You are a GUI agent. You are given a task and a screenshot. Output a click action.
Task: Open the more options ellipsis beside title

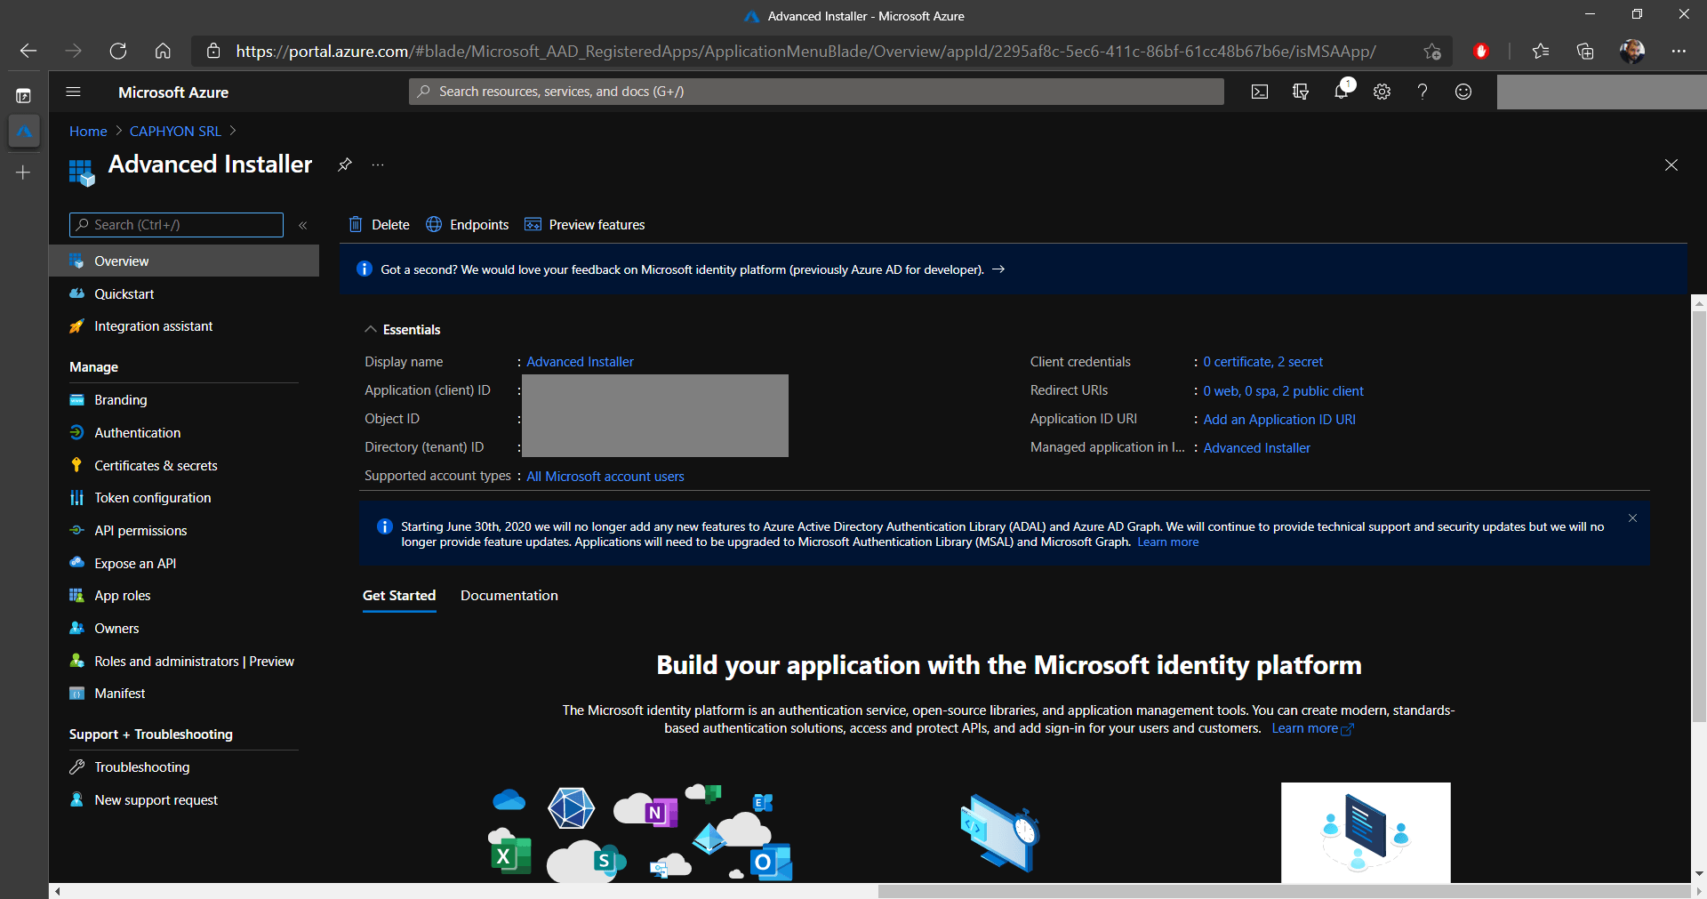pyautogui.click(x=378, y=165)
